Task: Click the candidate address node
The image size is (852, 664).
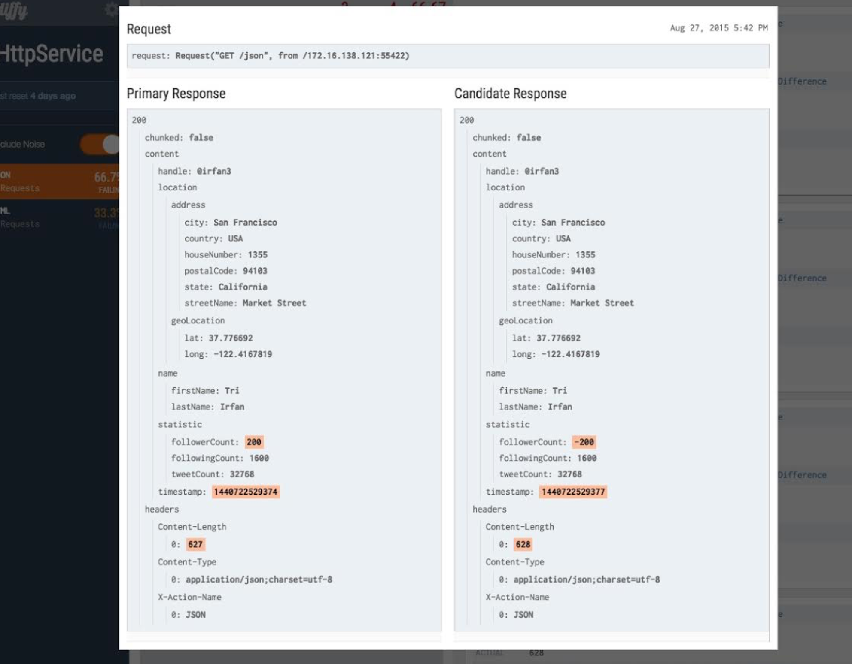Action: (516, 205)
